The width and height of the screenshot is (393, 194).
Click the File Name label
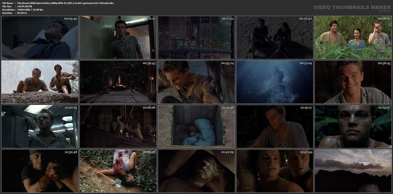pyautogui.click(x=7, y=3)
